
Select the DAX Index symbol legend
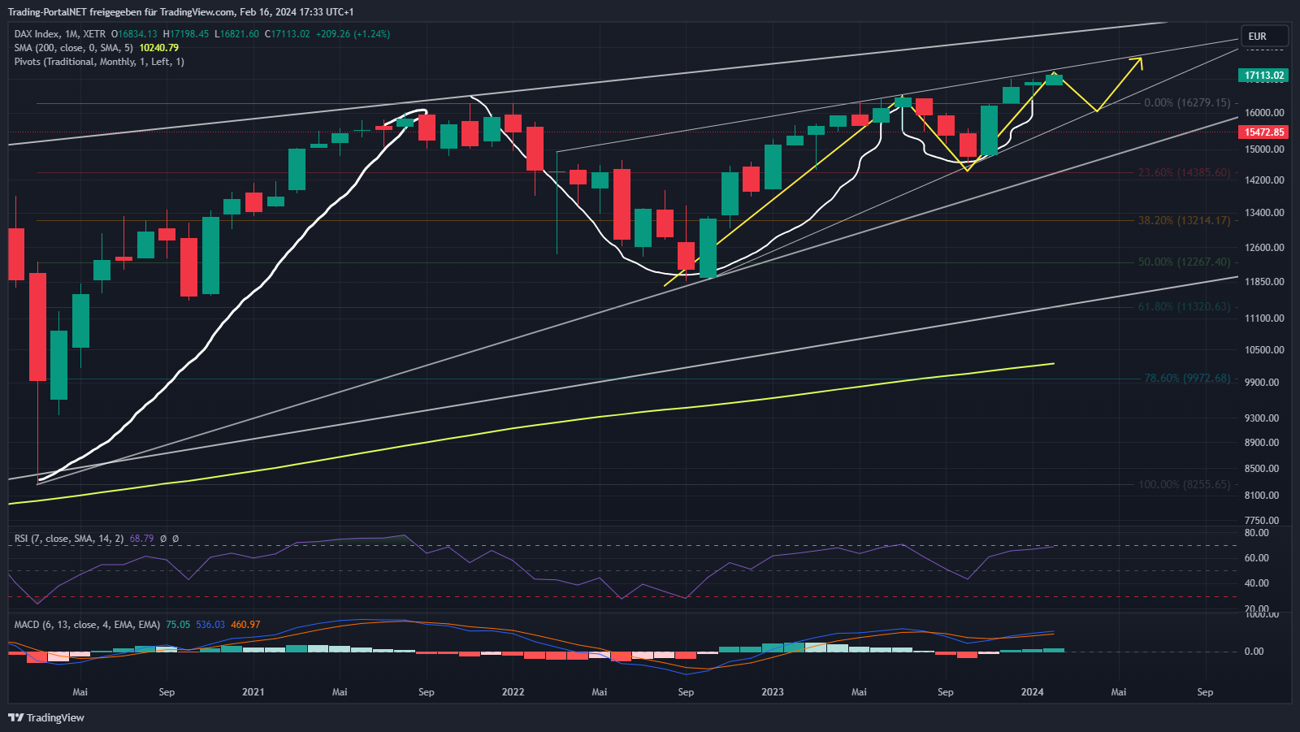point(59,34)
